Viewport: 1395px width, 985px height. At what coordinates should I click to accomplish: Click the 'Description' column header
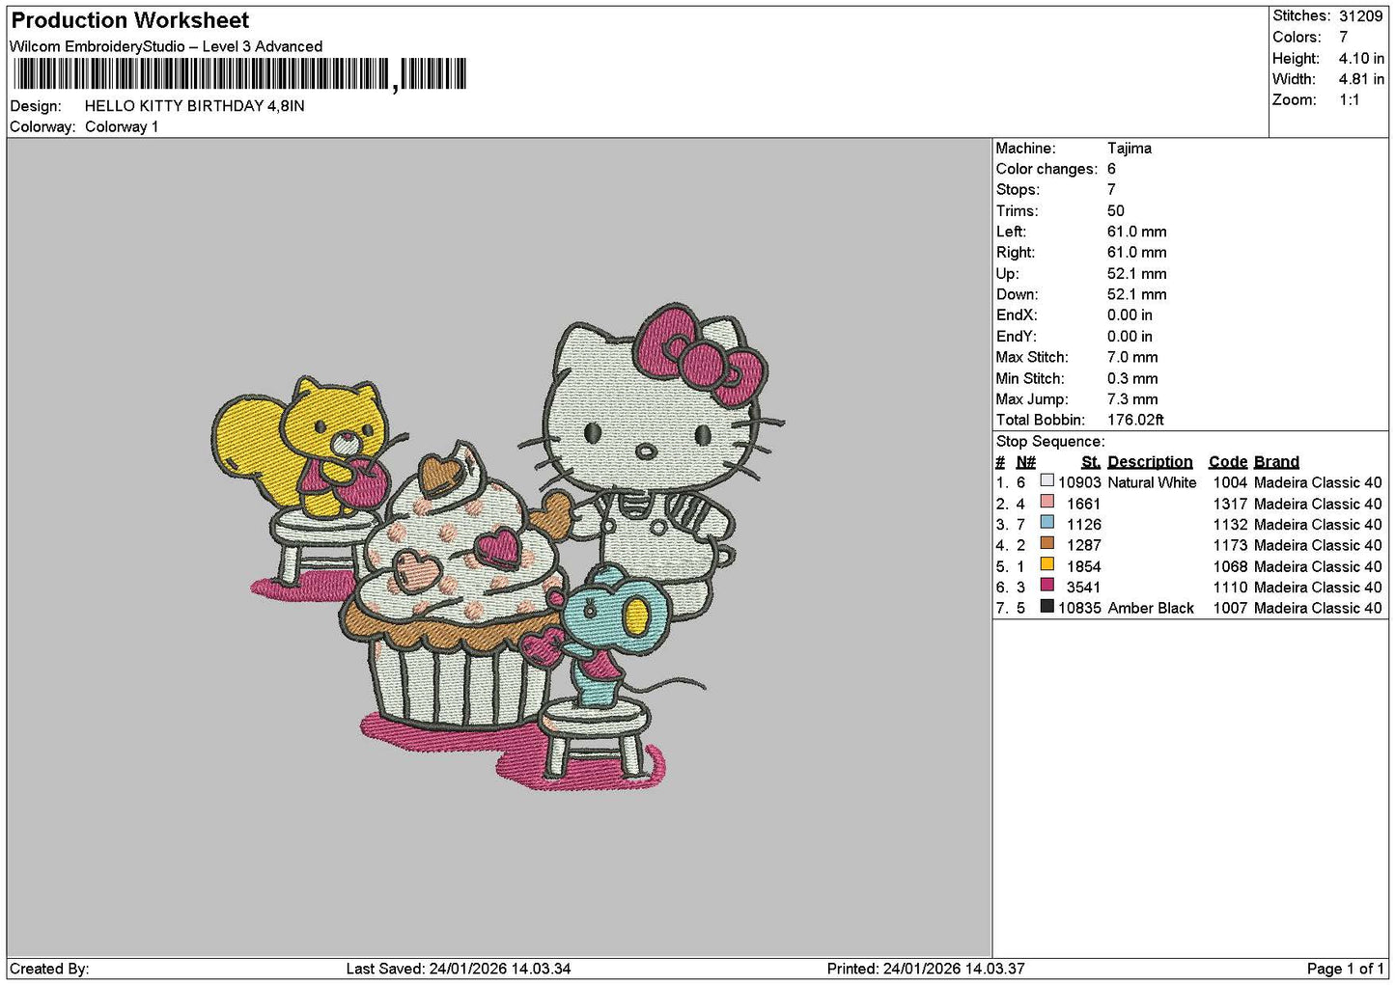[x=1150, y=462]
